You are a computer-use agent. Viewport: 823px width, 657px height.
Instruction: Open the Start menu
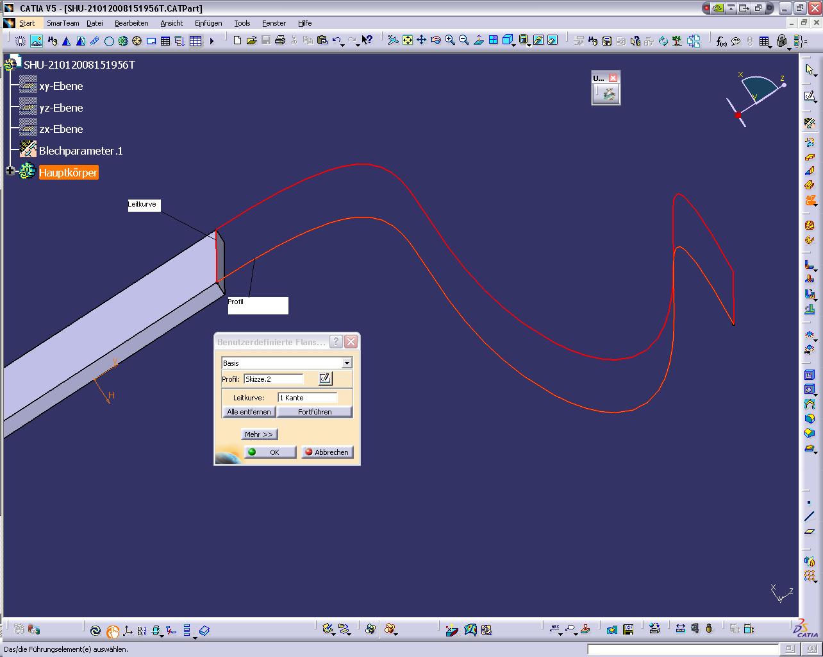(27, 23)
